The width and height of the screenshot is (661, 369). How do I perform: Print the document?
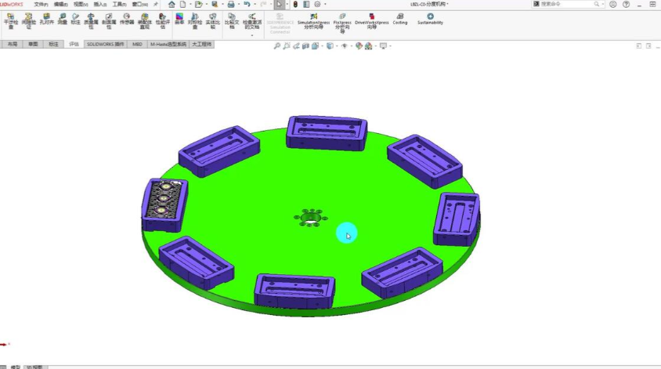(231, 4)
